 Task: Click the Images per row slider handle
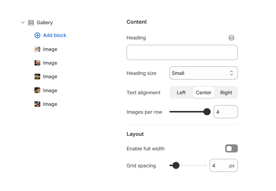coord(207,112)
